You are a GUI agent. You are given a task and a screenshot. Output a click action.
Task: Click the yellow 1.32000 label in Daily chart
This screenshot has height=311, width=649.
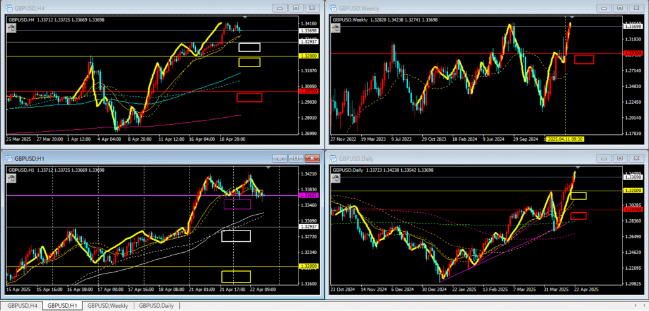coord(634,191)
